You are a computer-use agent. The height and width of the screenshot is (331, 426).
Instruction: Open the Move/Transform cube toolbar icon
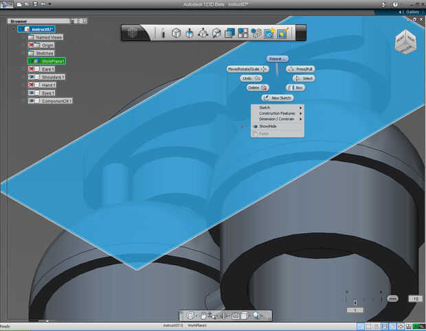tap(203, 33)
